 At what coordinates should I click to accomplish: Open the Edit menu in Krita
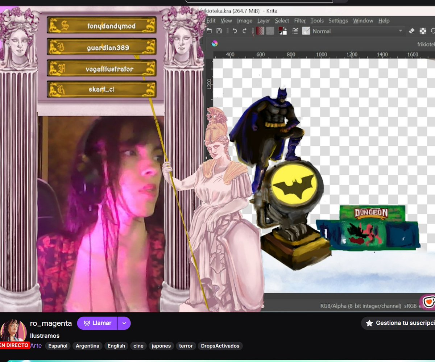(211, 21)
